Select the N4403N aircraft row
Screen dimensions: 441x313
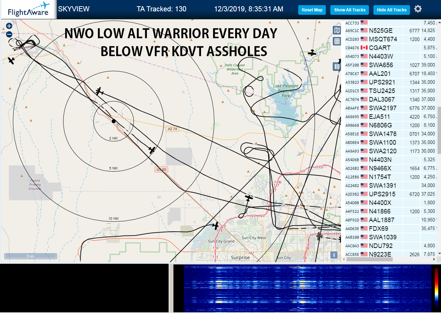pos(391,160)
